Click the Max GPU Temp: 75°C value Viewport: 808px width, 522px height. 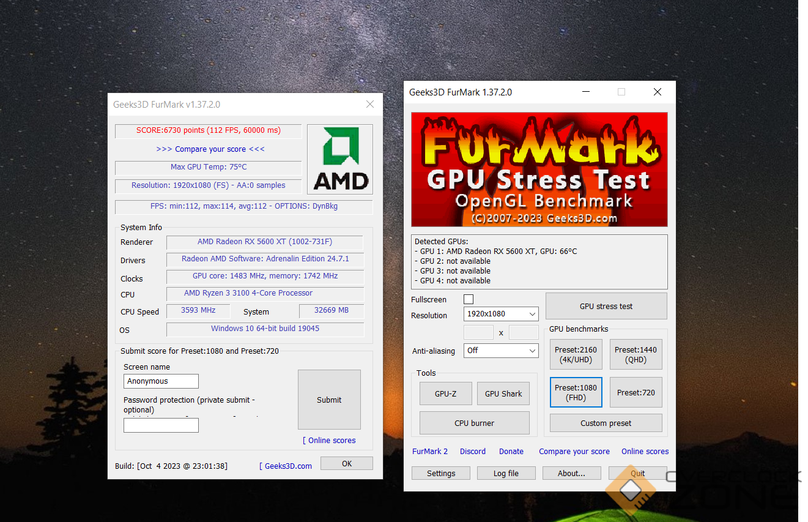209,167
